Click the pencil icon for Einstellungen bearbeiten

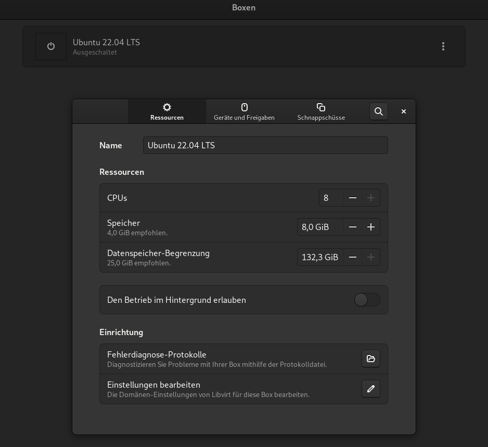click(370, 389)
